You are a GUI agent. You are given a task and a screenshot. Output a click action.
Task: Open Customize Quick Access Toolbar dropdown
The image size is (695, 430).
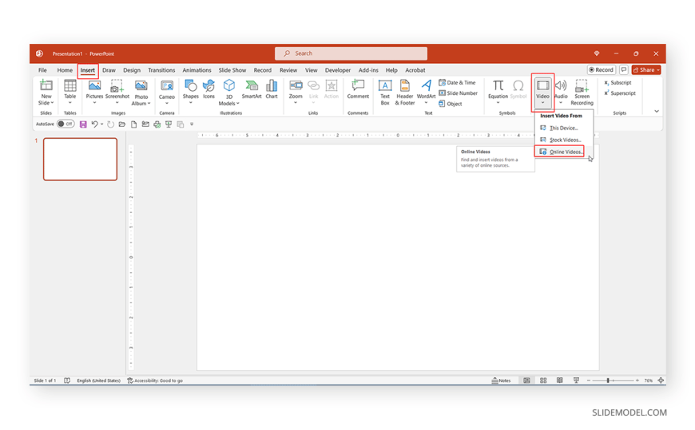192,124
